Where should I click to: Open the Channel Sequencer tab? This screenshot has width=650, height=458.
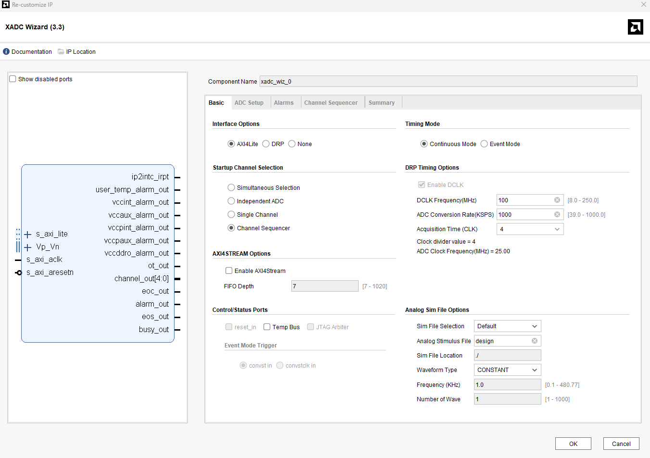pyautogui.click(x=331, y=103)
